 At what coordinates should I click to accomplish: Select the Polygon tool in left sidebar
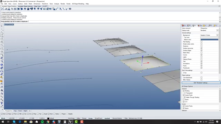[x=2, y=52]
